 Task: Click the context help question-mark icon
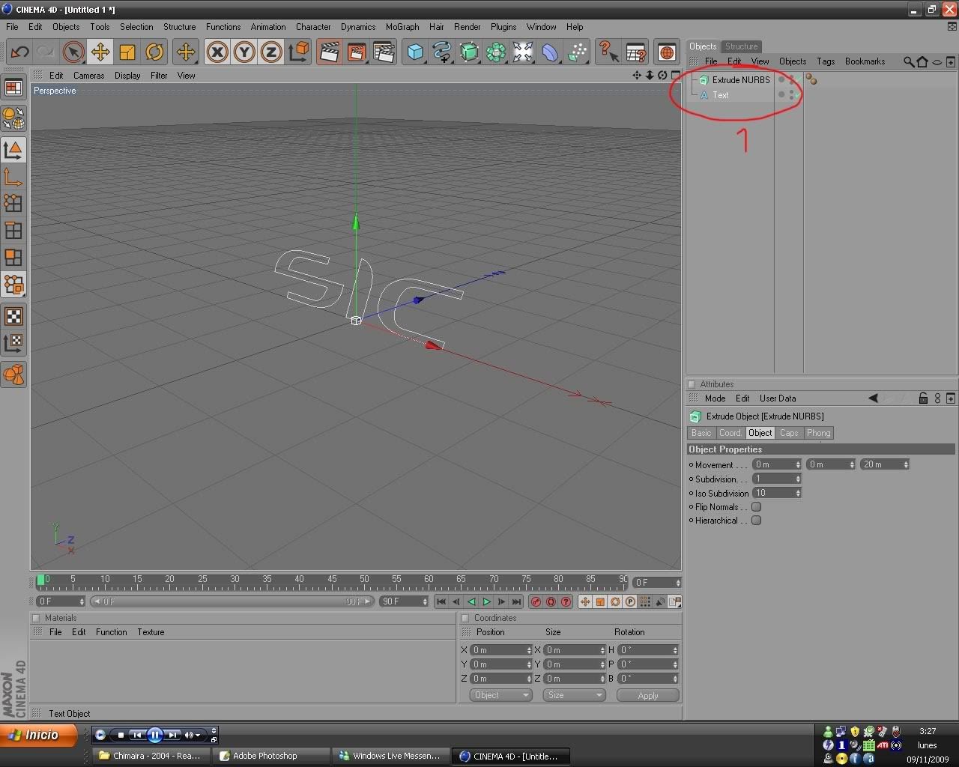608,52
